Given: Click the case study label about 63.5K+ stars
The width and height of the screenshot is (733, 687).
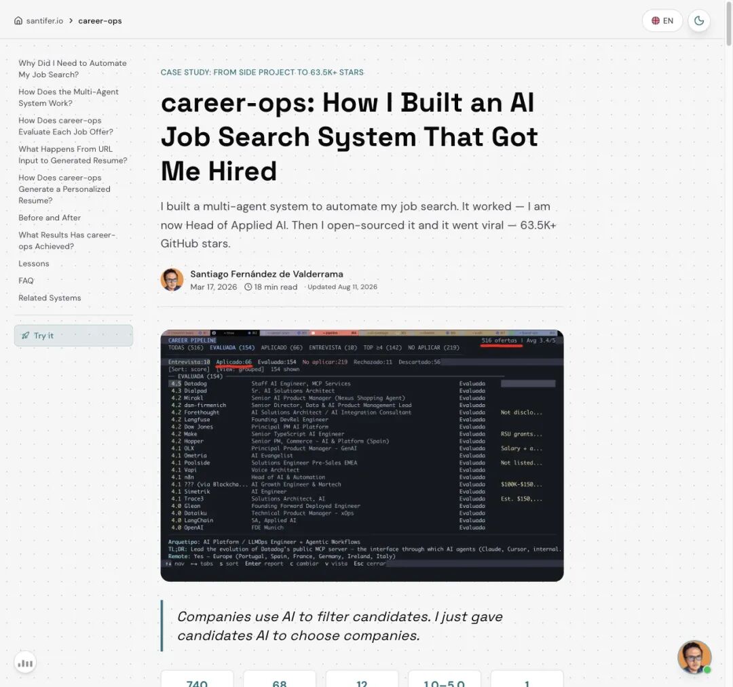Looking at the screenshot, I should (x=262, y=73).
